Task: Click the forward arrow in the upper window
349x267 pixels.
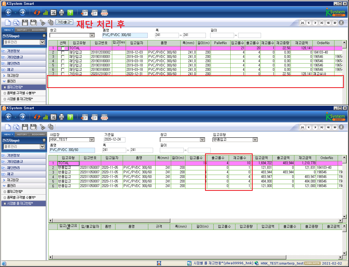Action: point(22,12)
